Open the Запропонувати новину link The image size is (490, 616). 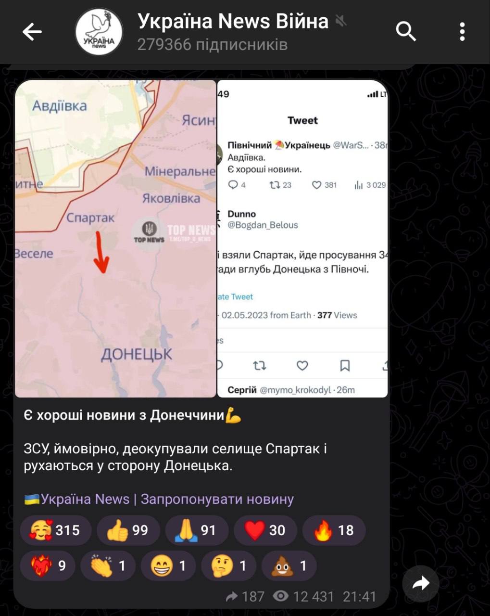tap(217, 499)
